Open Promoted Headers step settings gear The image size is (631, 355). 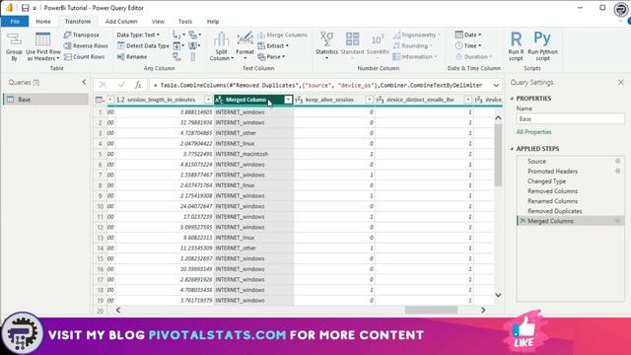[x=618, y=171]
